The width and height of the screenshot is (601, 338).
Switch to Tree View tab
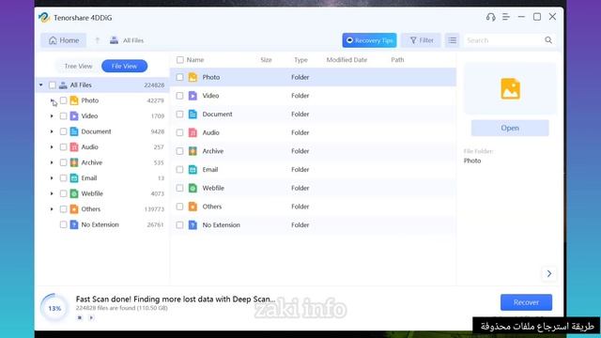click(x=78, y=66)
